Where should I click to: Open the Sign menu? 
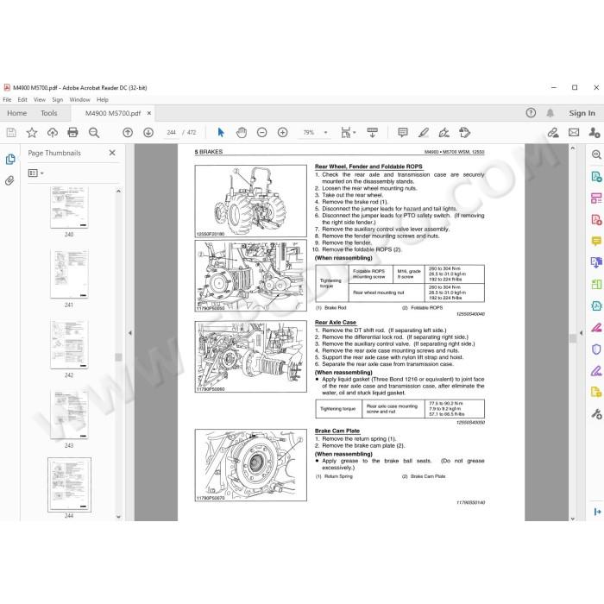point(58,99)
